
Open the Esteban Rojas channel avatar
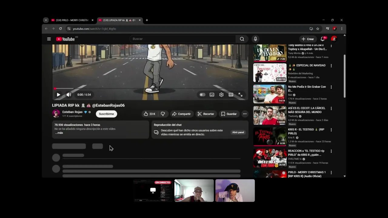click(x=56, y=114)
